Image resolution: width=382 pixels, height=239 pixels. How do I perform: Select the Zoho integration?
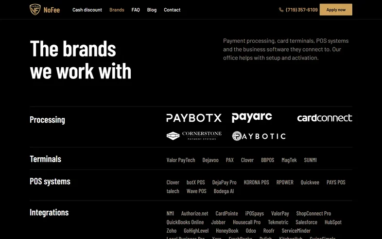(x=171, y=231)
